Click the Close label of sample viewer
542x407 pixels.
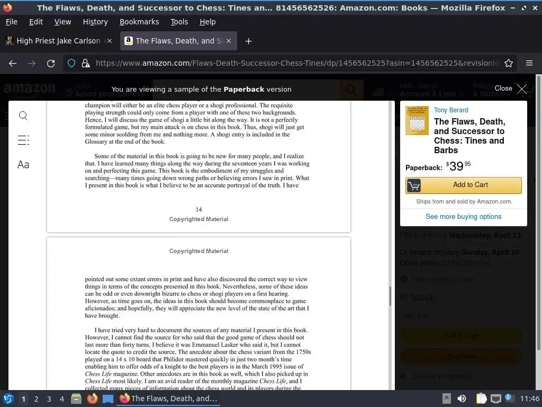point(503,89)
